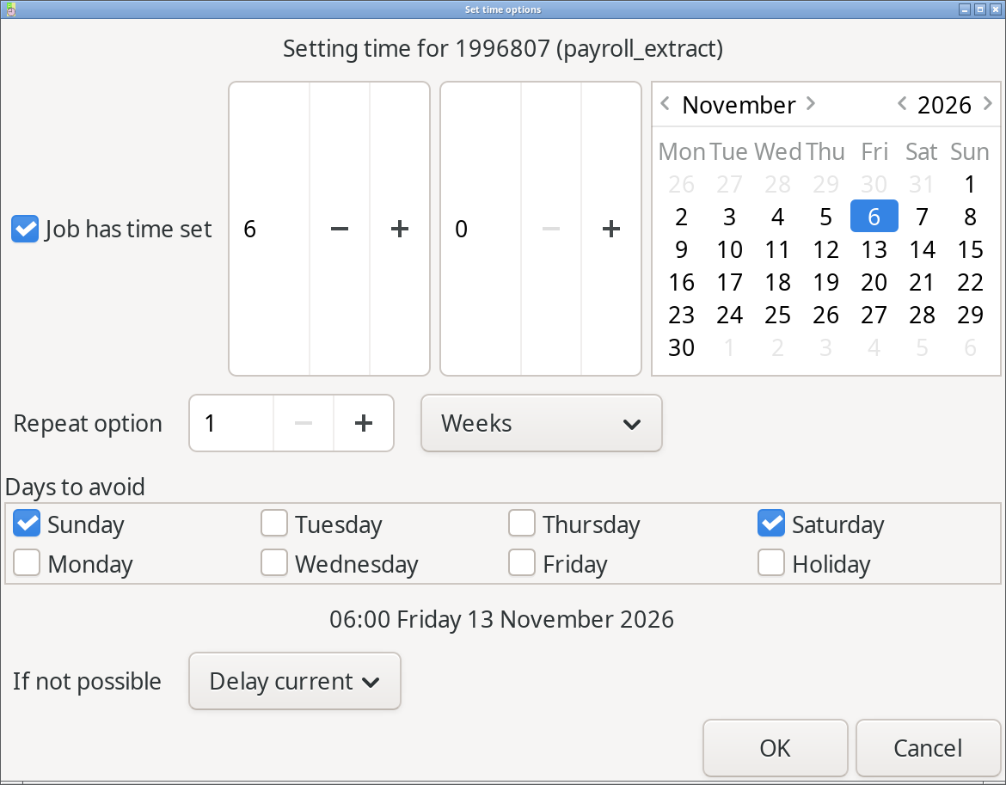
Task: Open the Weeks repeat unit dropdown
Action: click(x=542, y=423)
